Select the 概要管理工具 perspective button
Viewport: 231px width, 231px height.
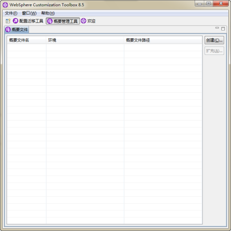click(x=63, y=21)
